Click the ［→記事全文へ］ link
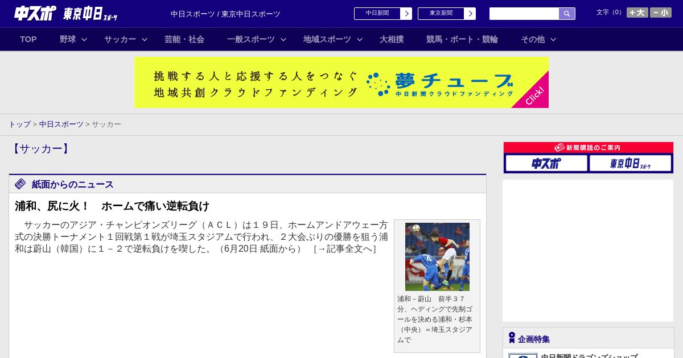The width and height of the screenshot is (683, 358). coord(344,248)
